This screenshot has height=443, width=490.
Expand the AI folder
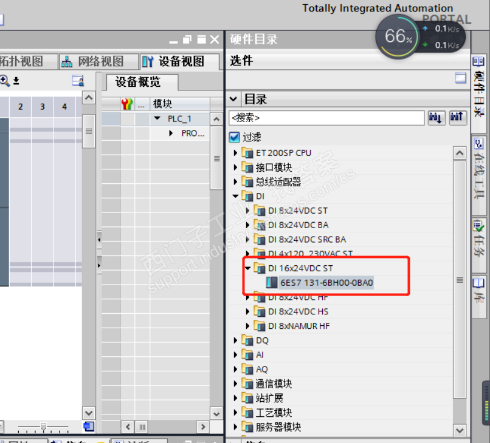tap(236, 355)
